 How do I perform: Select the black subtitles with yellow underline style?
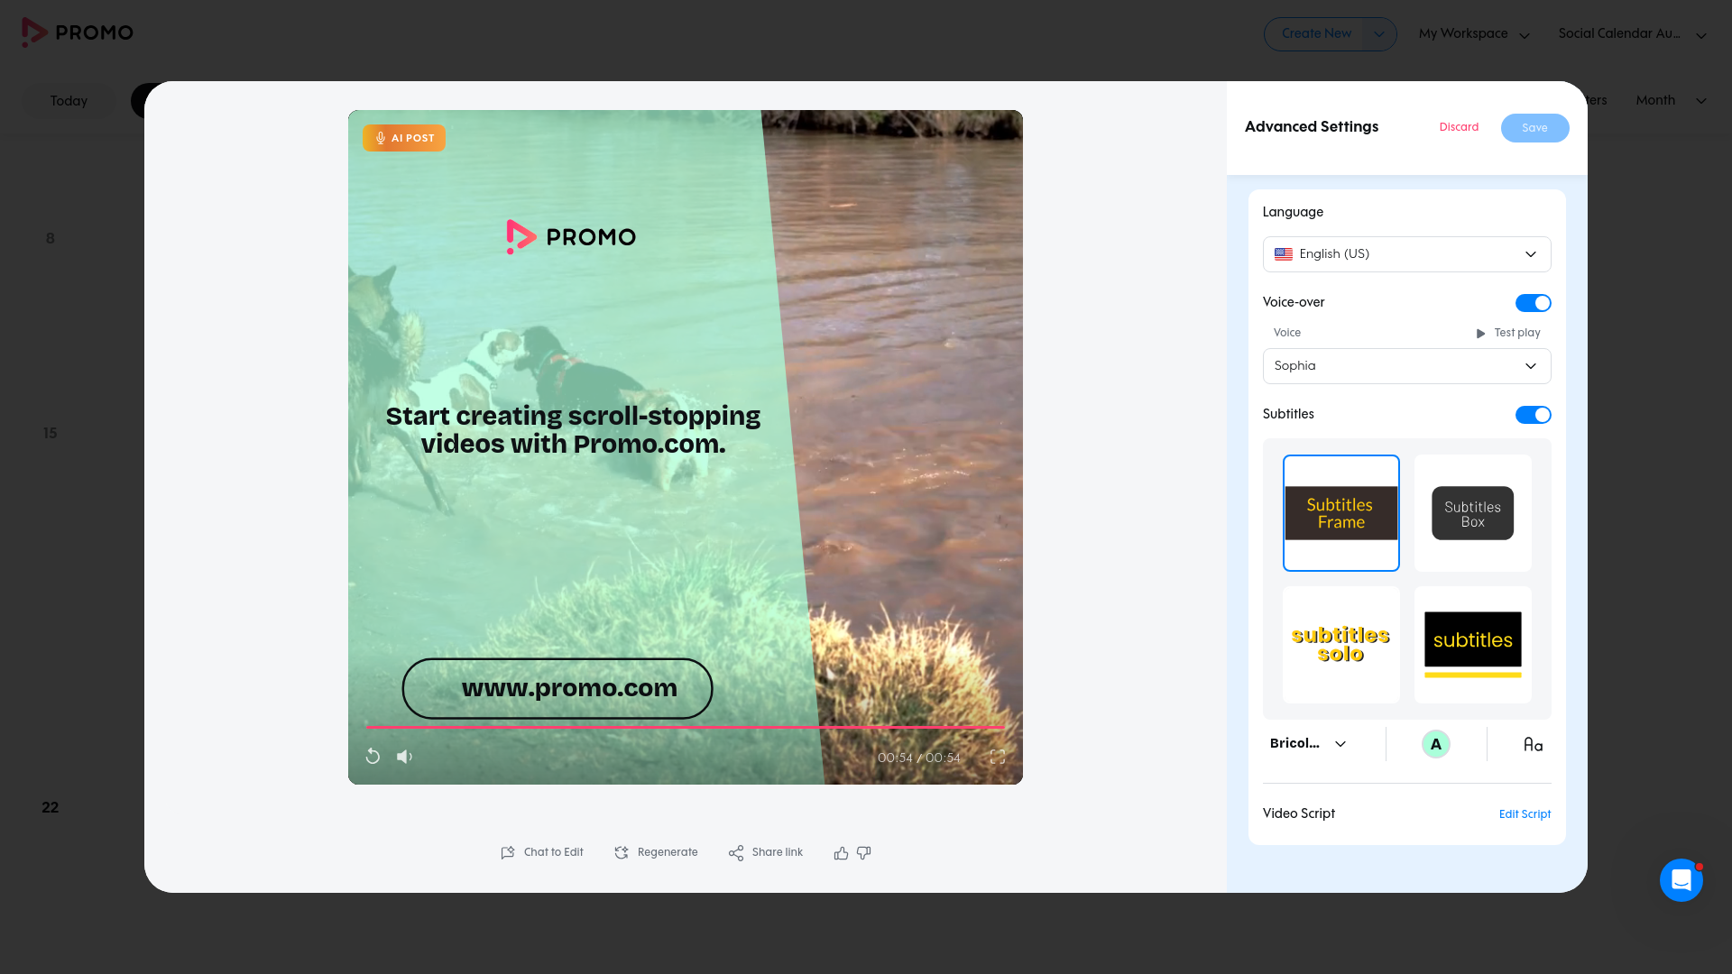coord(1473,645)
